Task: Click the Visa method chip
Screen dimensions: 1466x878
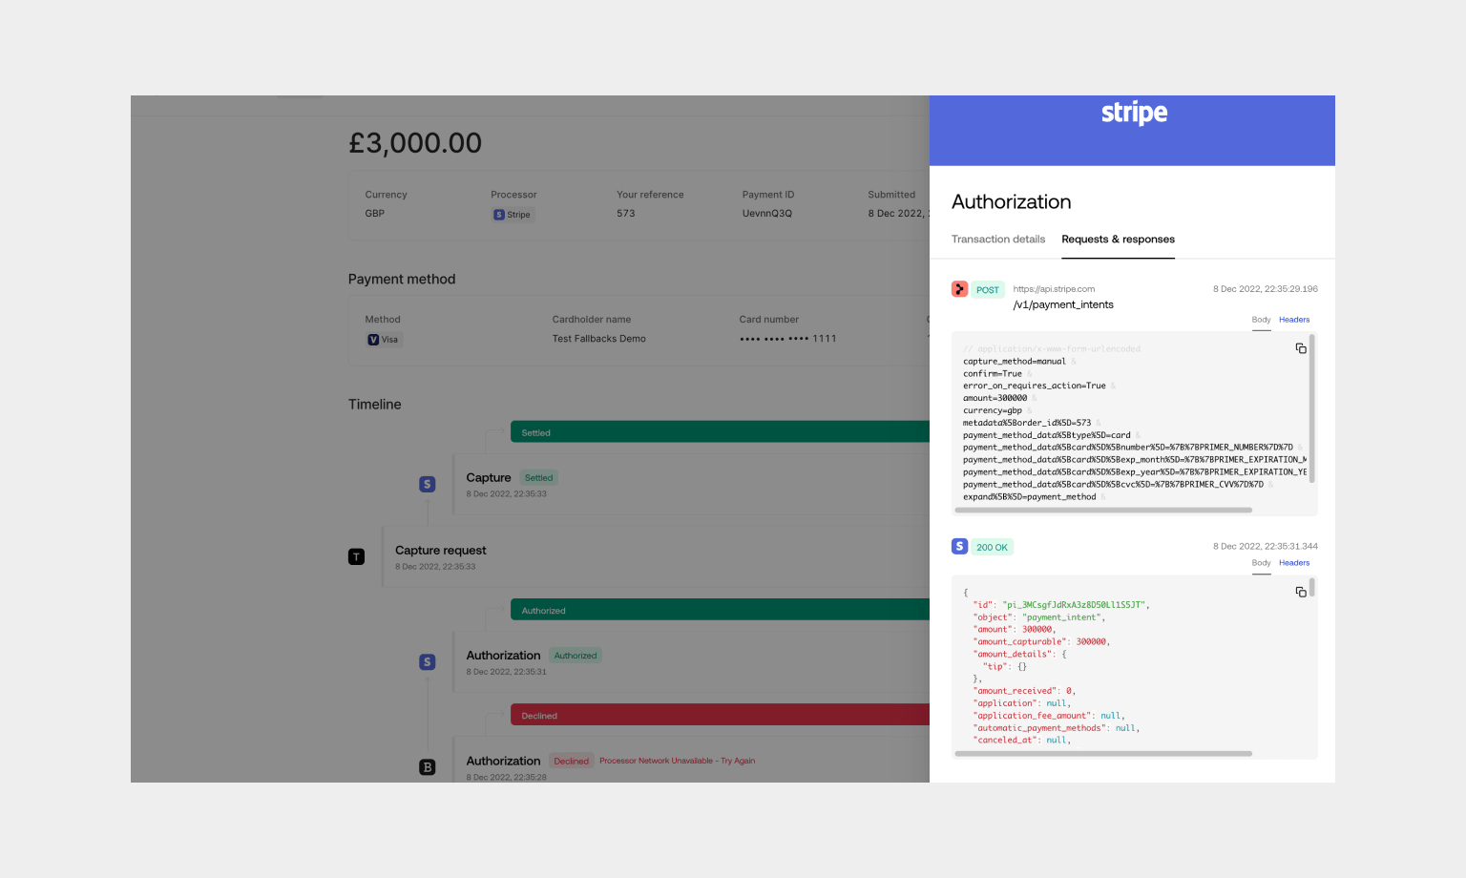Action: (383, 340)
